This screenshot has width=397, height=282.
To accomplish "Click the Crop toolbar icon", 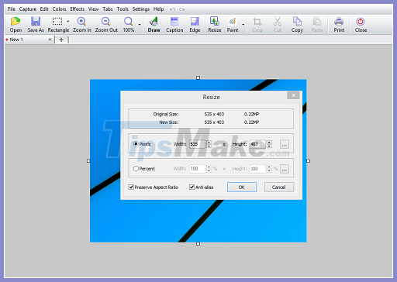I will [257, 22].
